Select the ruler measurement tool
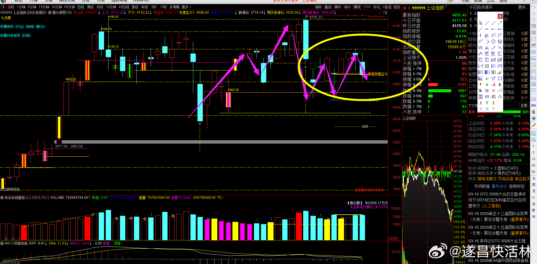This screenshot has height=264, width=537. point(487,96)
